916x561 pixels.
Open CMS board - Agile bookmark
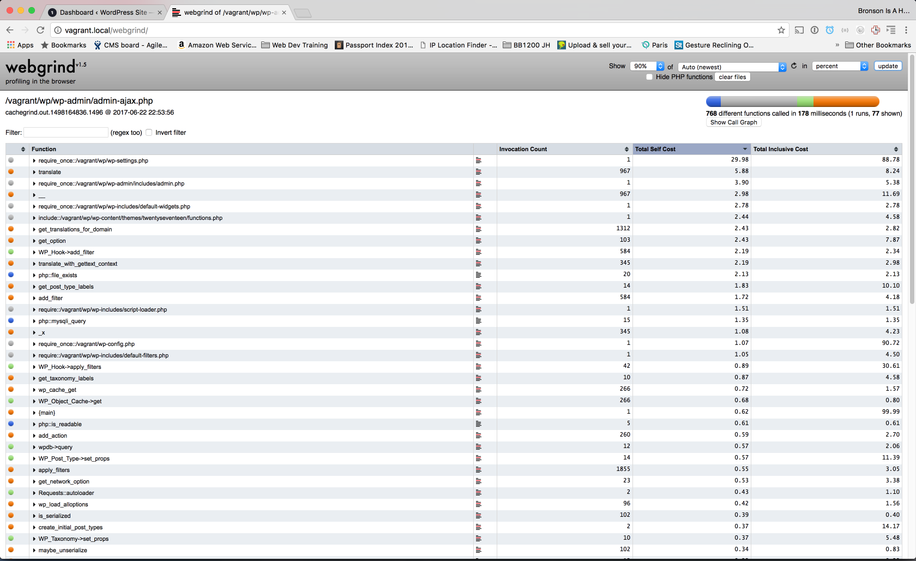[x=130, y=45]
